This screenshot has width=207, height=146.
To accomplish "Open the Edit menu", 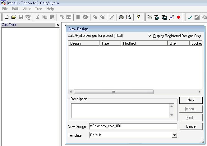I will click(x=15, y=9).
